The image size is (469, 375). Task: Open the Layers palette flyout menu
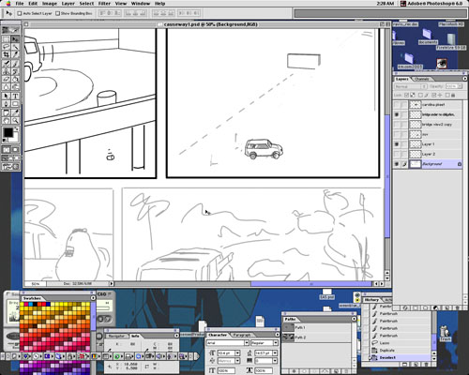pyautogui.click(x=464, y=79)
